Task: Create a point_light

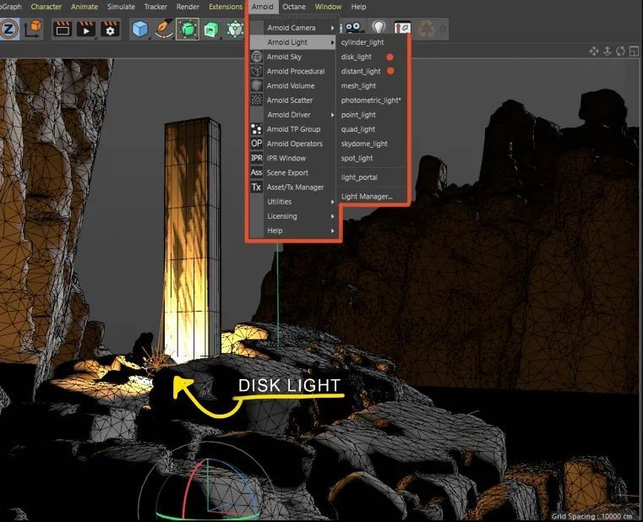Action: pyautogui.click(x=372, y=114)
